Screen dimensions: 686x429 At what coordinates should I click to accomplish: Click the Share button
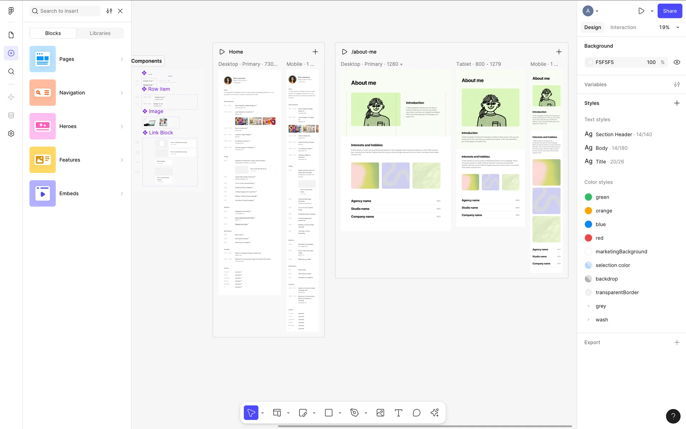(670, 11)
